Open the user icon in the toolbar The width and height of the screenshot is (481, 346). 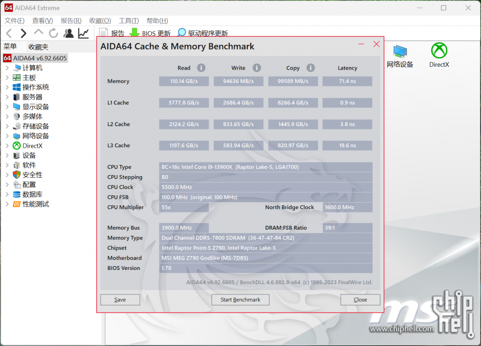click(68, 33)
